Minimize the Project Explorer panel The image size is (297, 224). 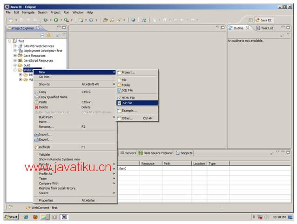(59, 27)
